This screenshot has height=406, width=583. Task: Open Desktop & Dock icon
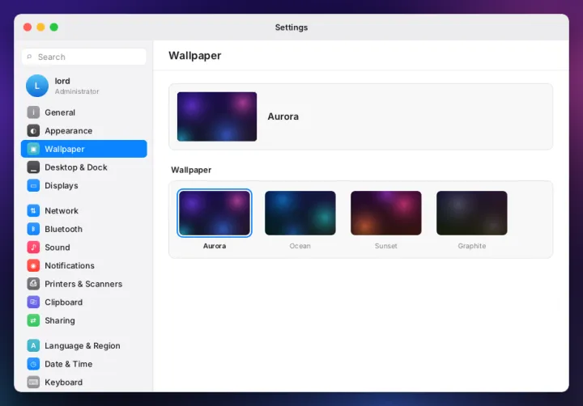(x=33, y=167)
